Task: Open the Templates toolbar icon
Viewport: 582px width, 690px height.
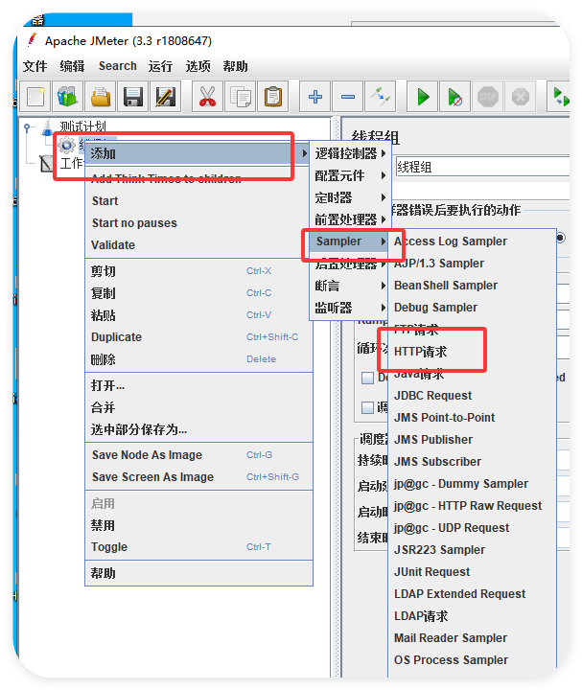Action: click(x=68, y=97)
